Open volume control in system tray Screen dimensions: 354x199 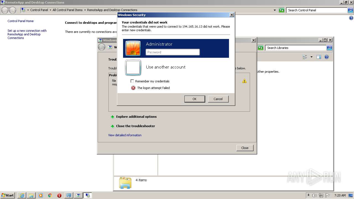coord(314,195)
